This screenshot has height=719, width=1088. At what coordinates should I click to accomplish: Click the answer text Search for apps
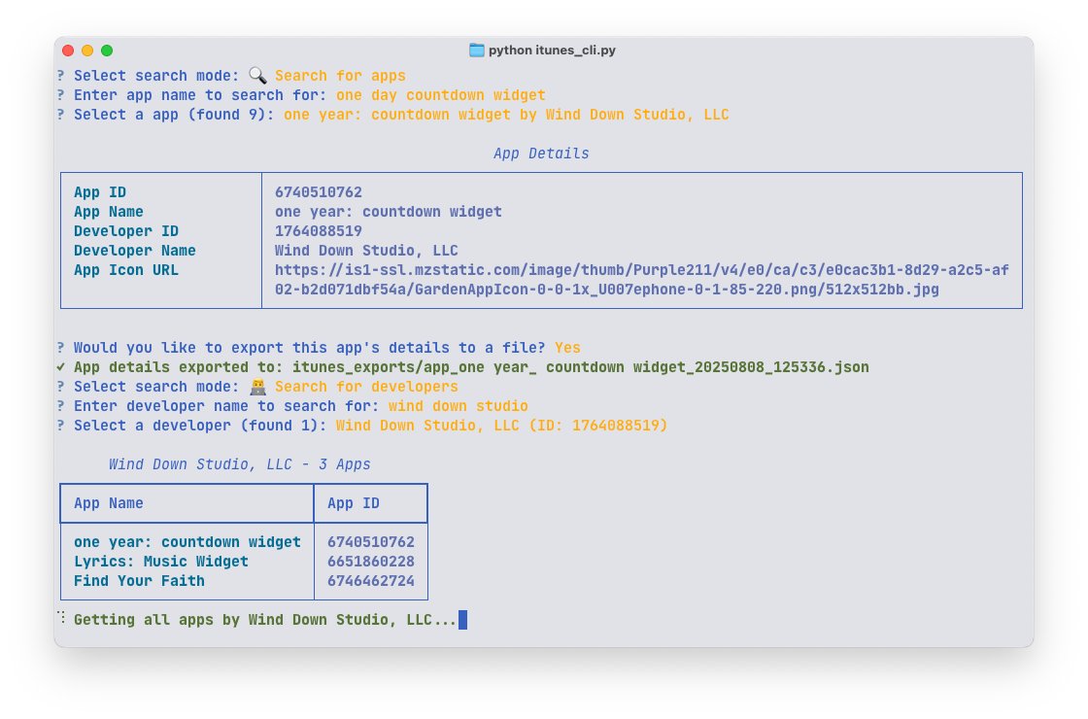(x=340, y=76)
